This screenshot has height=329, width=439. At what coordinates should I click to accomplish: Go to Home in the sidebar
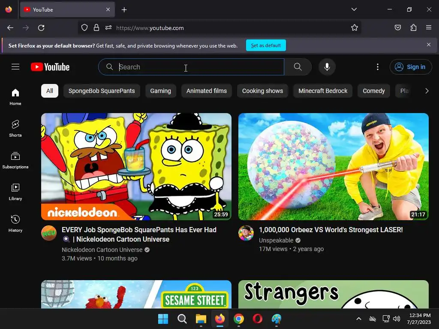pos(15,97)
